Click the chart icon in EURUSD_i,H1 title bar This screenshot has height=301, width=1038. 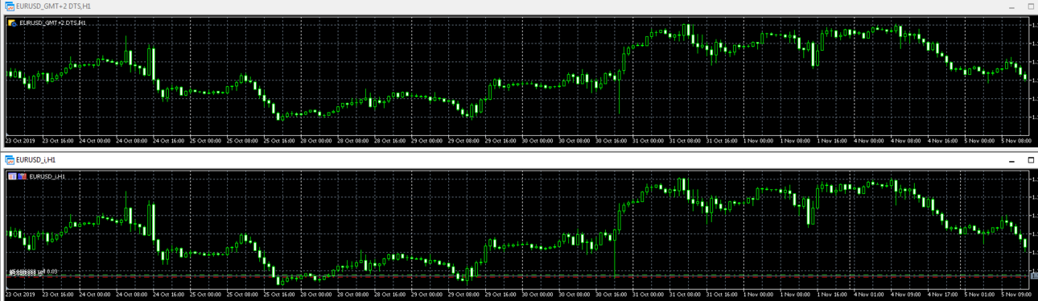click(x=9, y=160)
